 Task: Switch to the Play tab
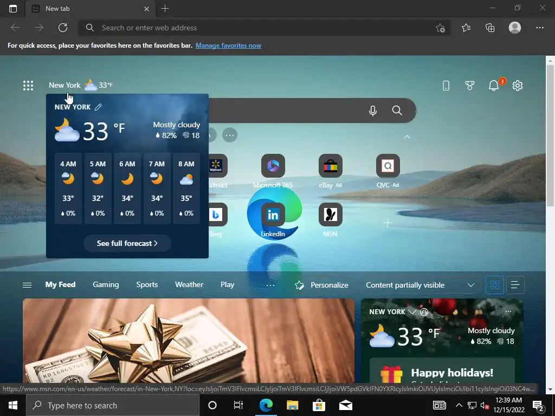[x=227, y=284]
